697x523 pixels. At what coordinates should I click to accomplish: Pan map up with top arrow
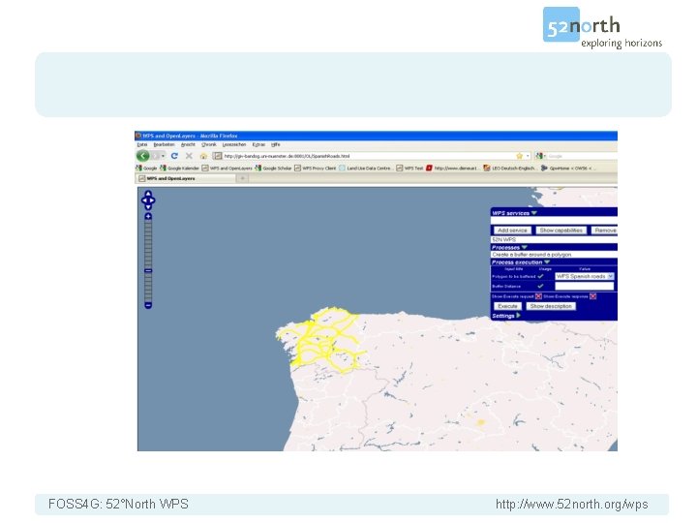148,194
